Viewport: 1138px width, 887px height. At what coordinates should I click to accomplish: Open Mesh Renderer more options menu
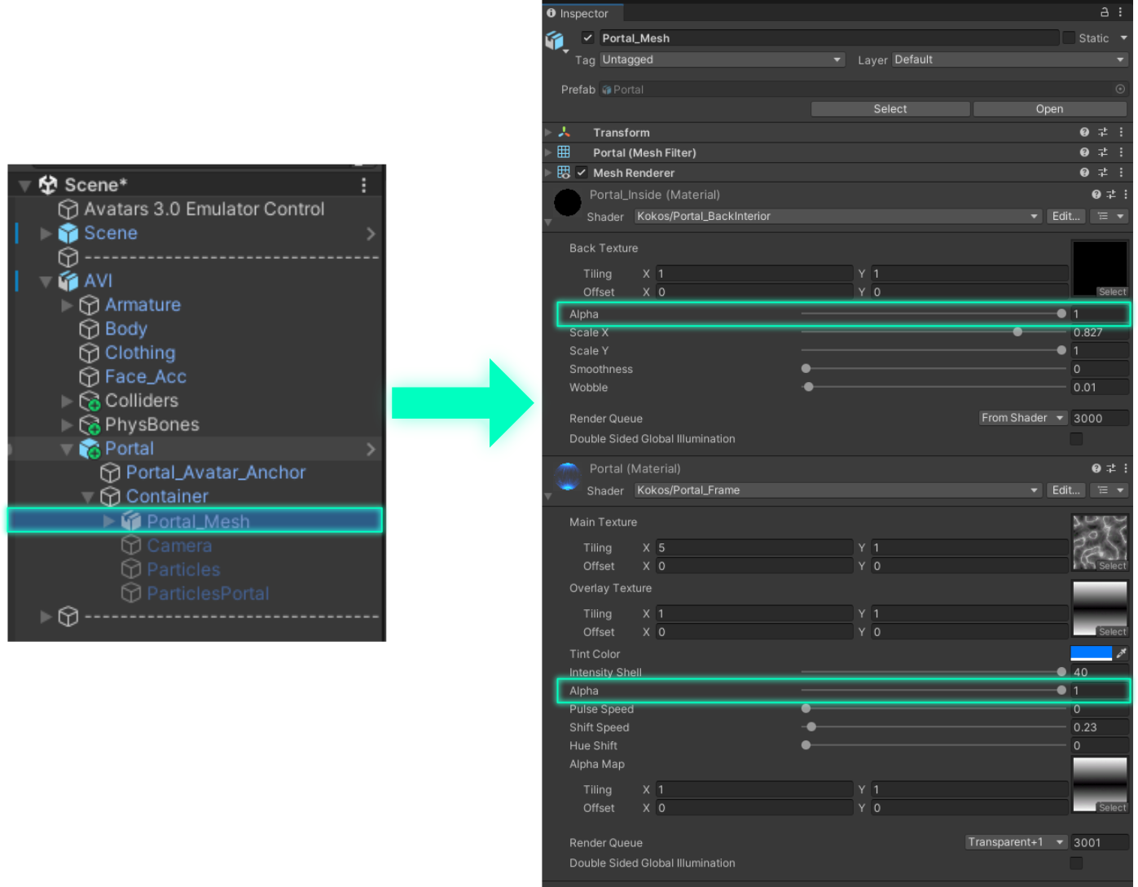[x=1121, y=173]
